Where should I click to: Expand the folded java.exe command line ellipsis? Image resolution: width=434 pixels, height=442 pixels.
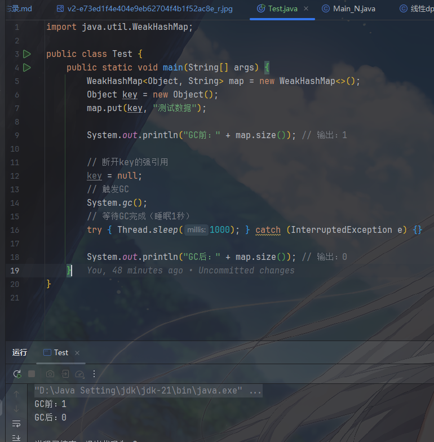tap(255, 391)
